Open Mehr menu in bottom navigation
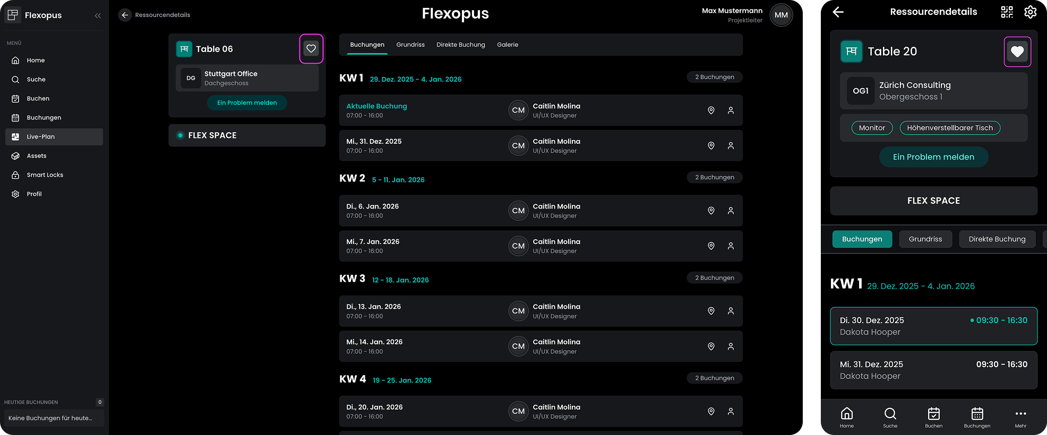 pyautogui.click(x=1020, y=417)
